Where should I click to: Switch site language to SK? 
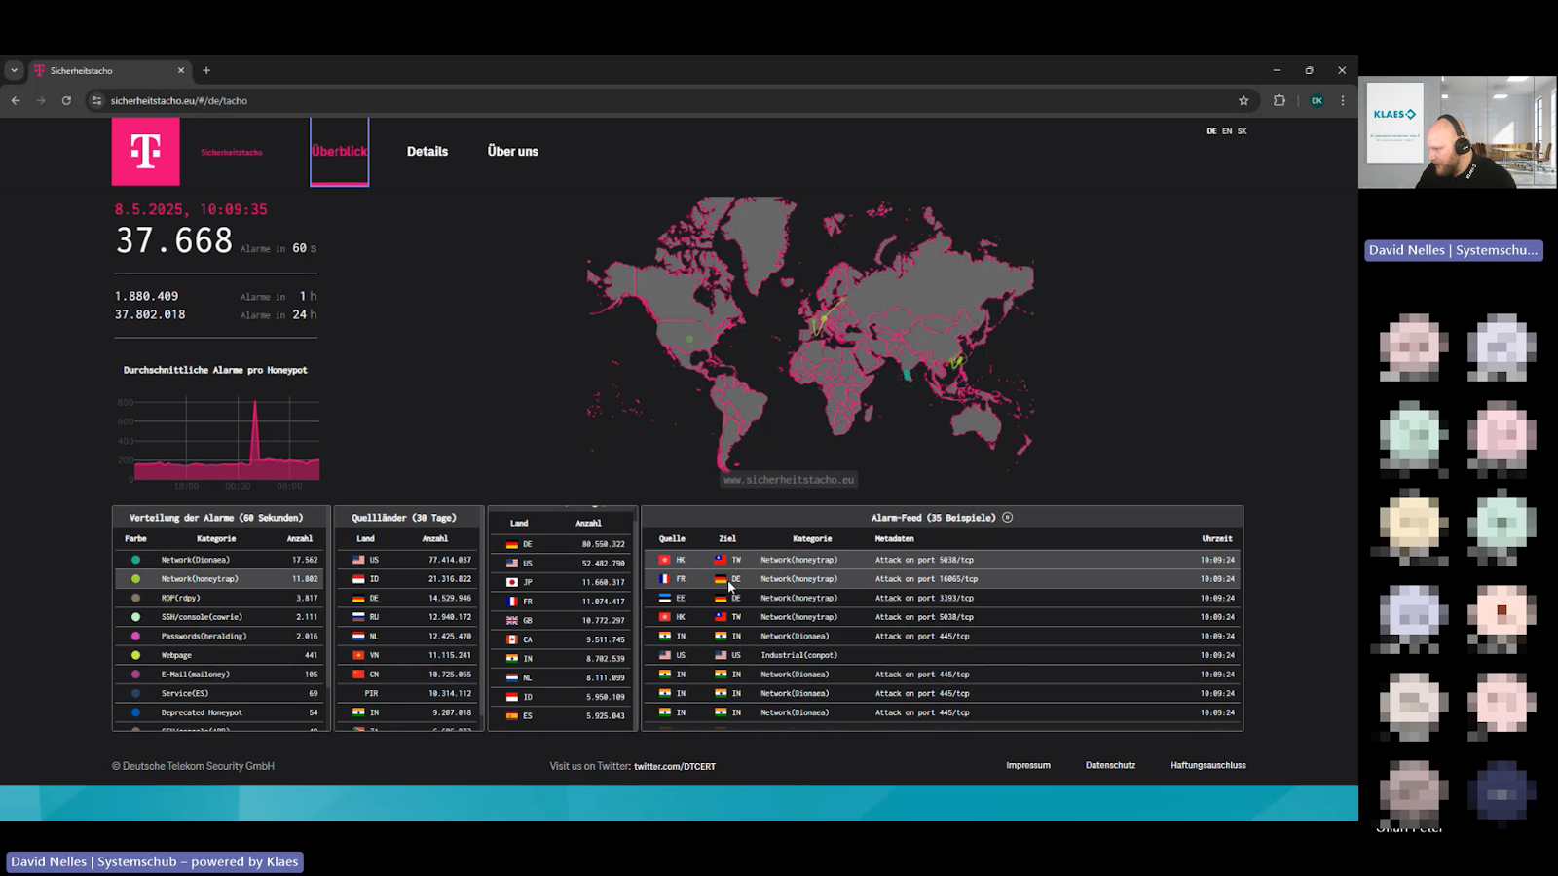[x=1242, y=131]
